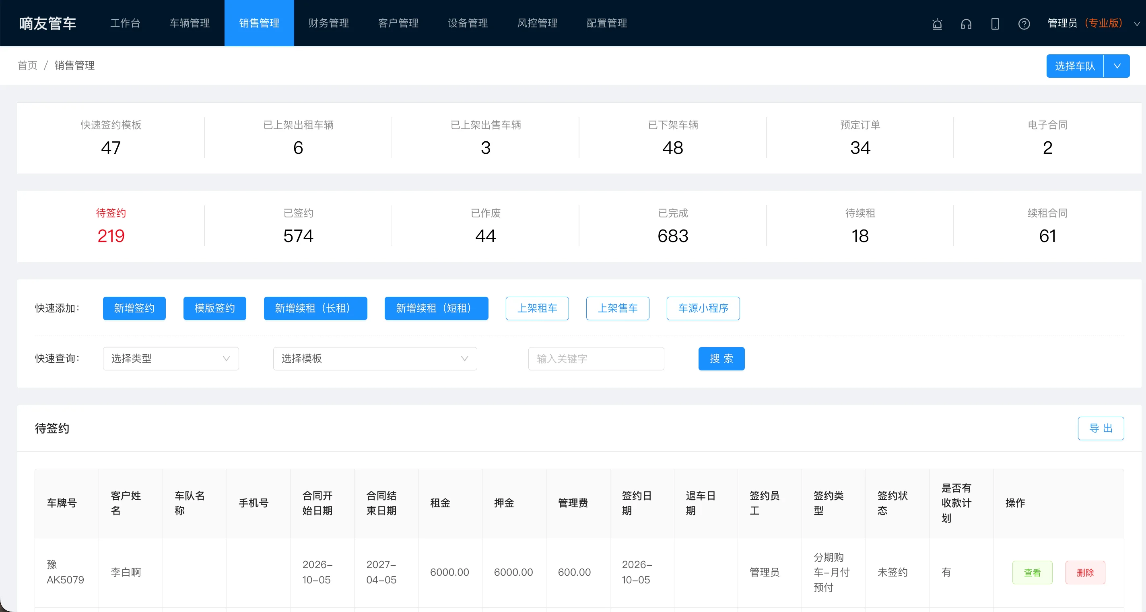Open the 设备管理 menu
The height and width of the screenshot is (612, 1146).
(x=468, y=23)
